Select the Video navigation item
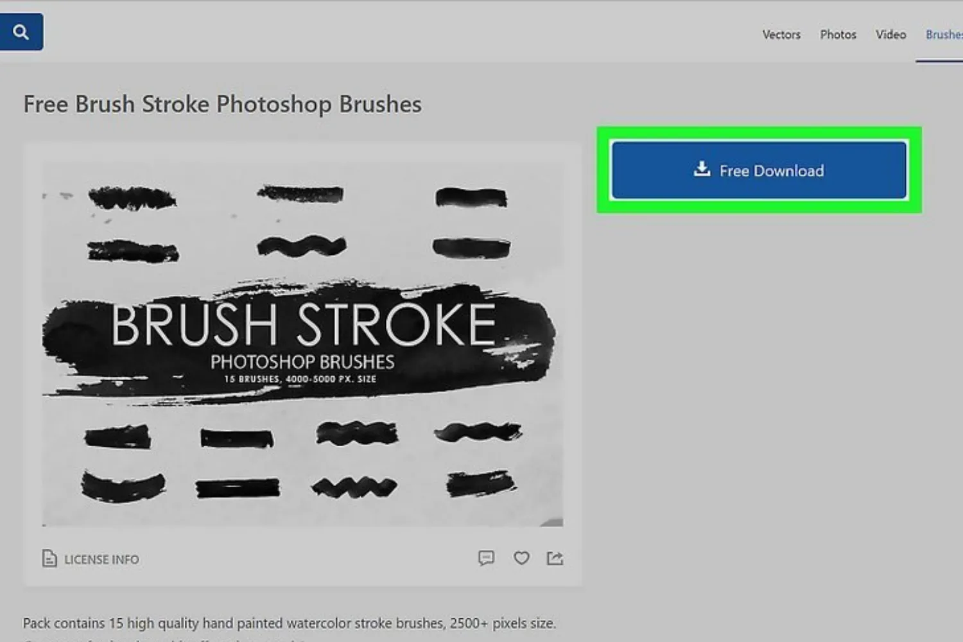 (890, 35)
